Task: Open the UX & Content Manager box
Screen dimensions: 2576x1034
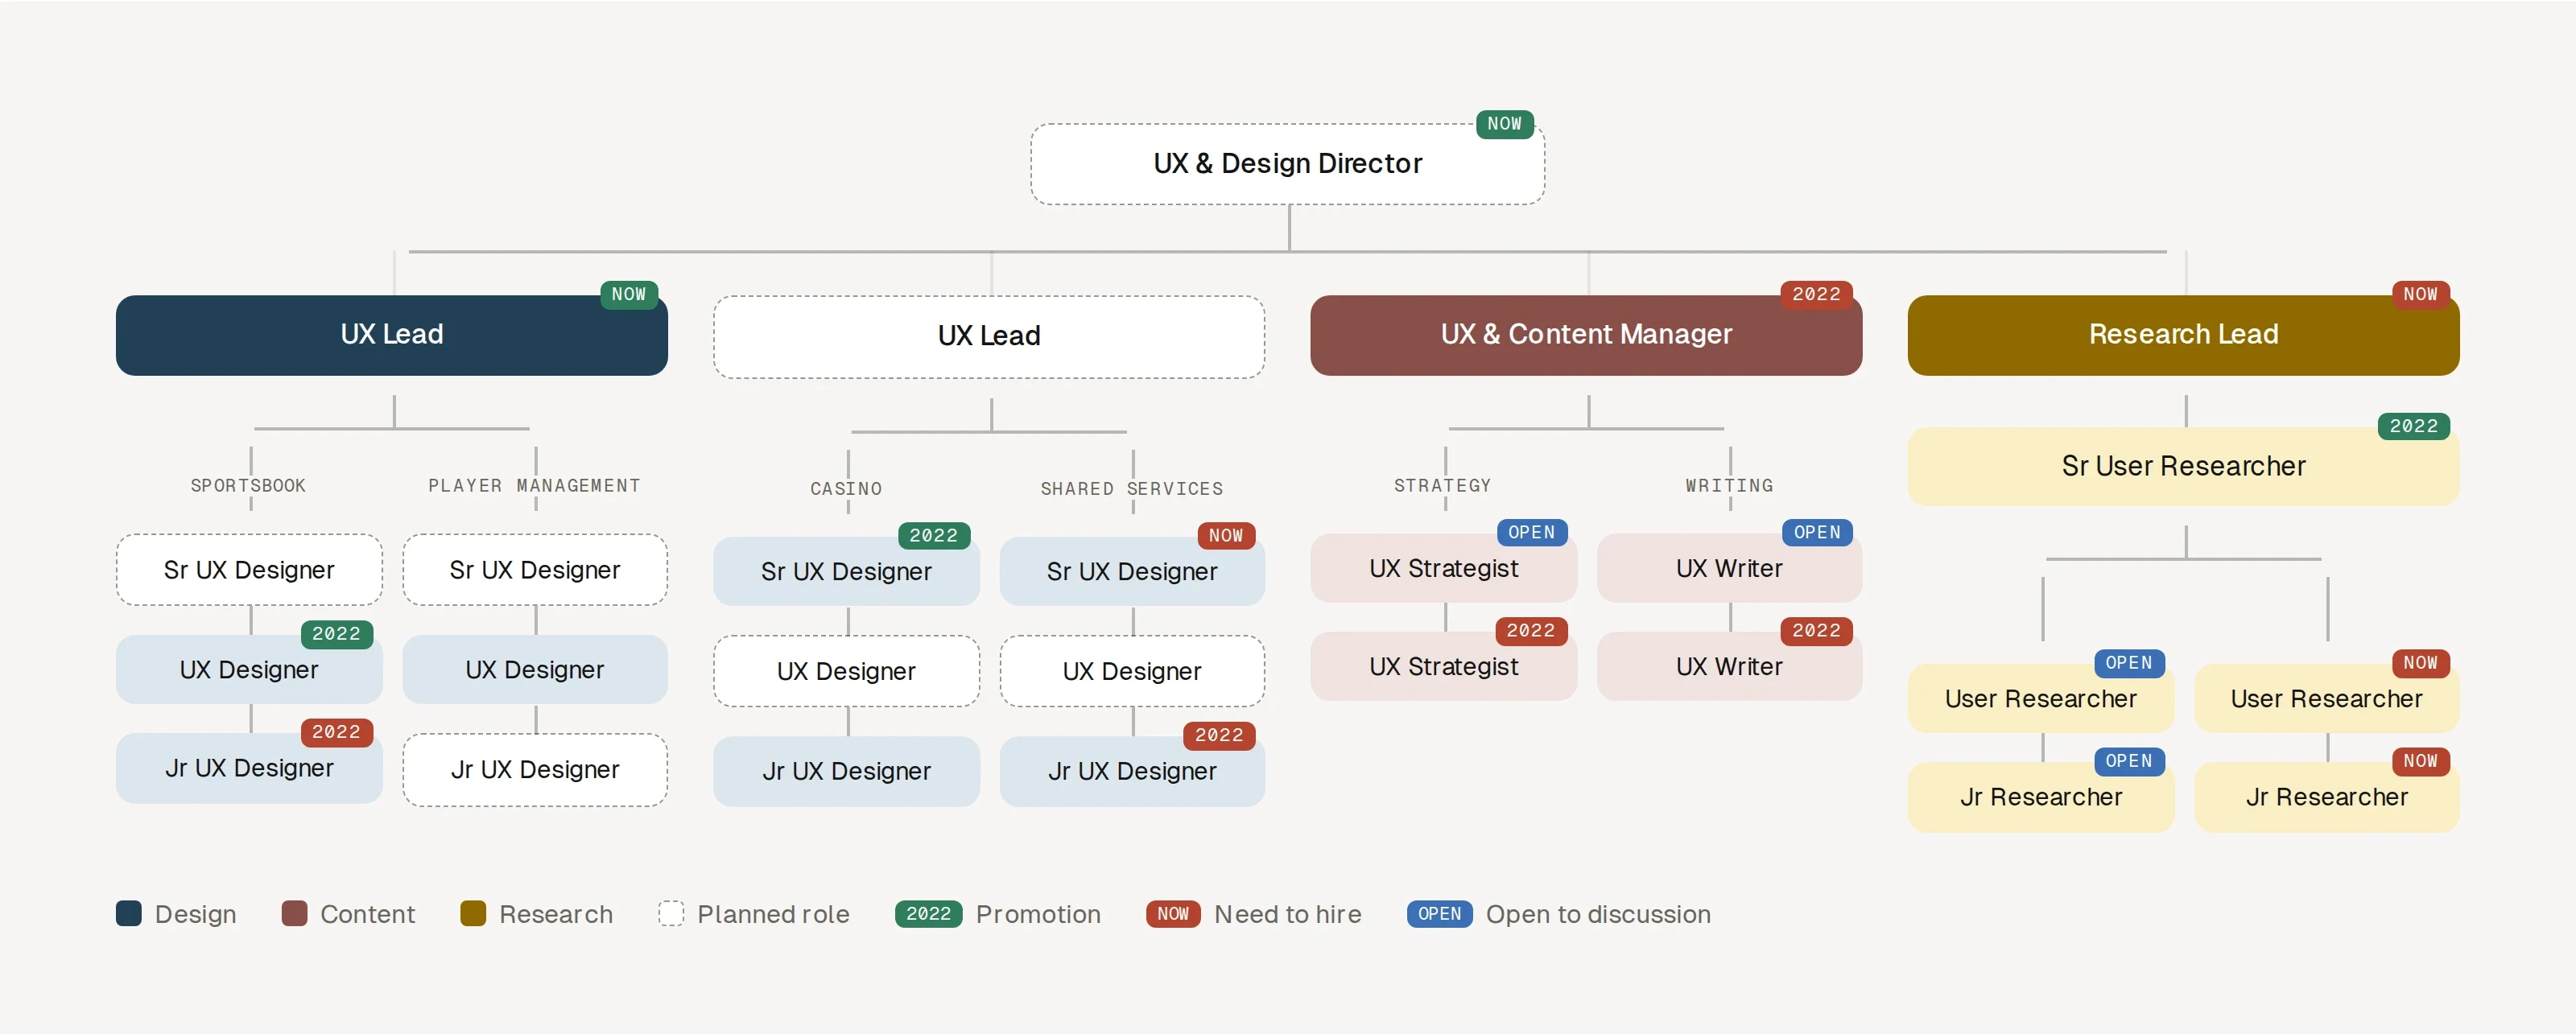Action: pos(1586,335)
